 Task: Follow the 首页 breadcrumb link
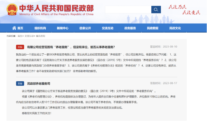click(20, 36)
